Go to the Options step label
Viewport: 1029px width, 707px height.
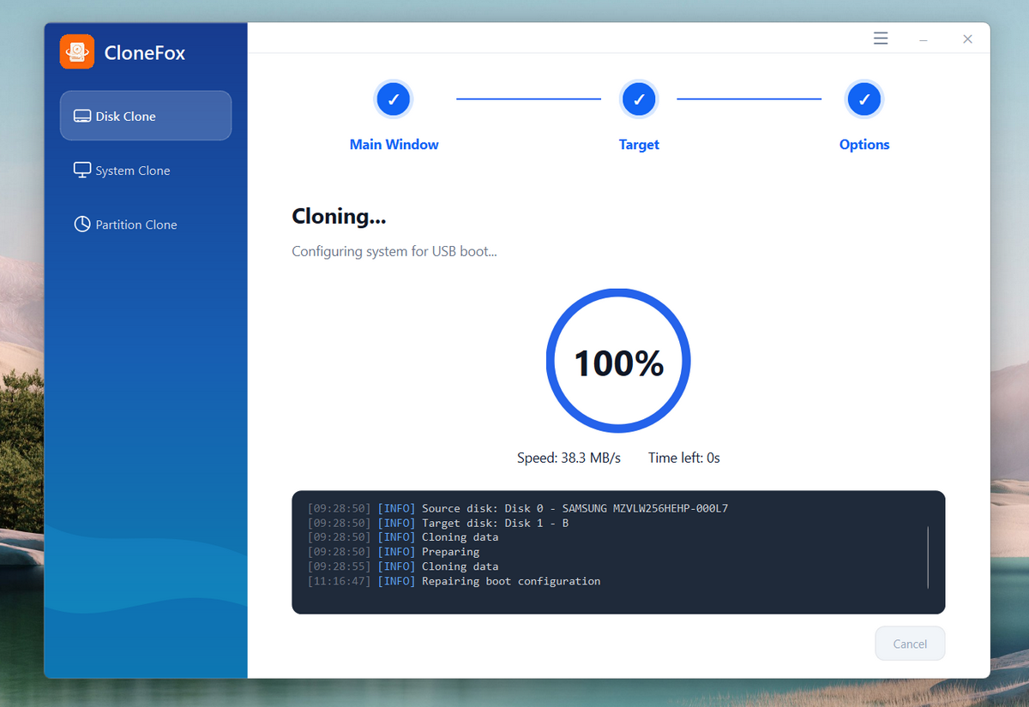pos(864,145)
